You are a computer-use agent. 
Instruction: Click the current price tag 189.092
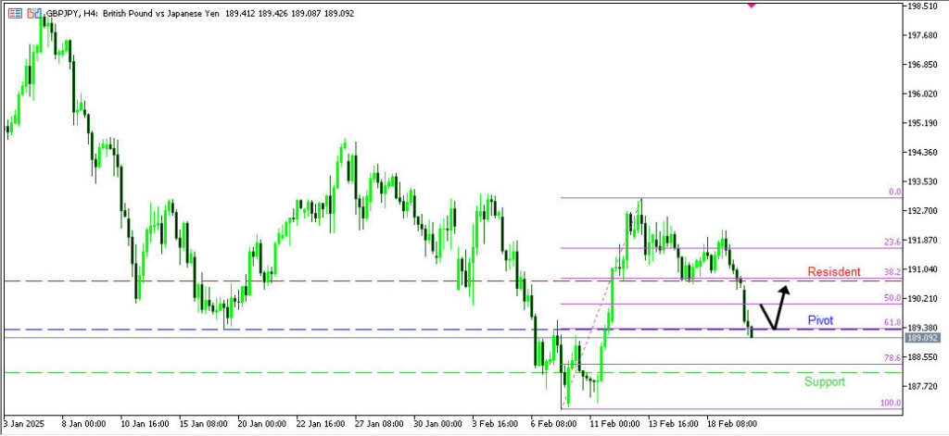coord(924,338)
